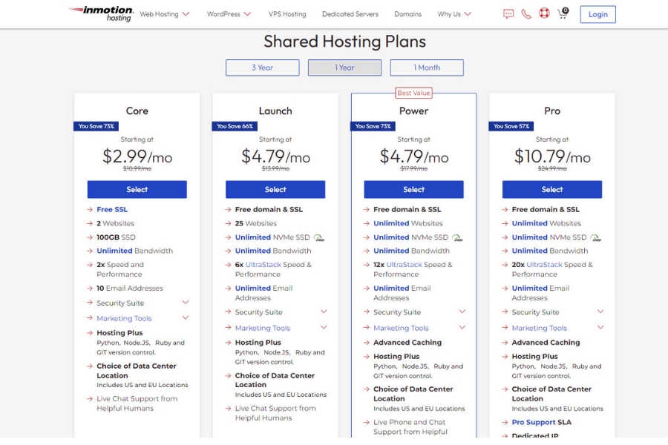The height and width of the screenshot is (445, 668).
Task: Click the Best Value badge
Action: point(413,93)
